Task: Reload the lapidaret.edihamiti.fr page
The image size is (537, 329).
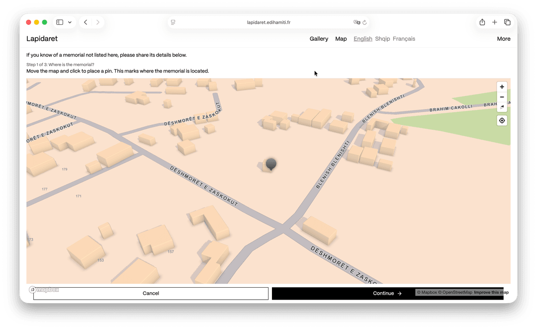Action: [x=365, y=22]
